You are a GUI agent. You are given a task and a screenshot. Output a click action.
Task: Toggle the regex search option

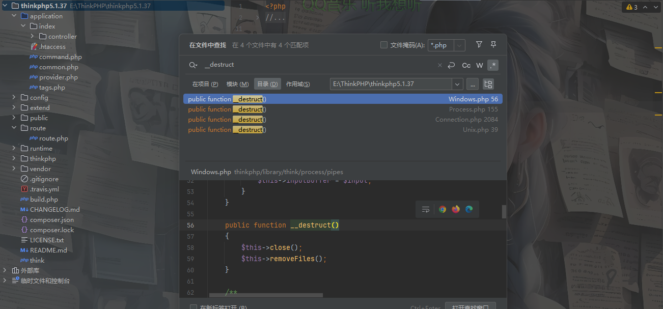[x=492, y=65]
